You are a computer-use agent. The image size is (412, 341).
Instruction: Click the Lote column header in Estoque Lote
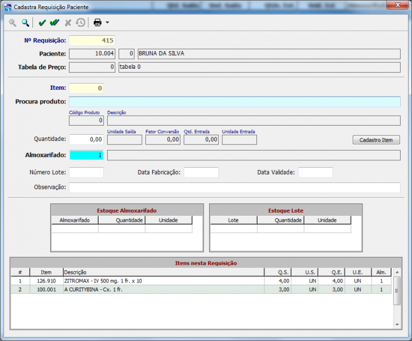coord(233,220)
